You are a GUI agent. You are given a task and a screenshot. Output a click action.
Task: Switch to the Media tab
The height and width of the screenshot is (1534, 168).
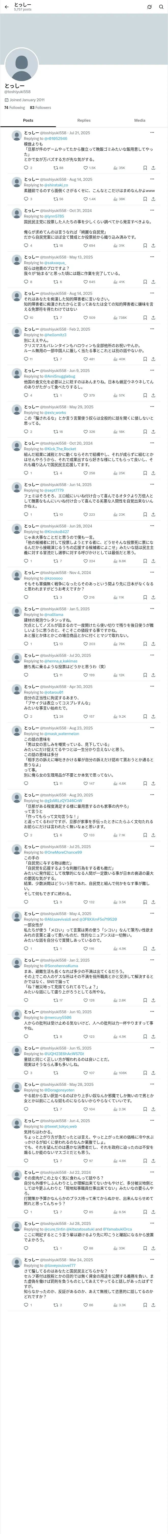tap(139, 120)
